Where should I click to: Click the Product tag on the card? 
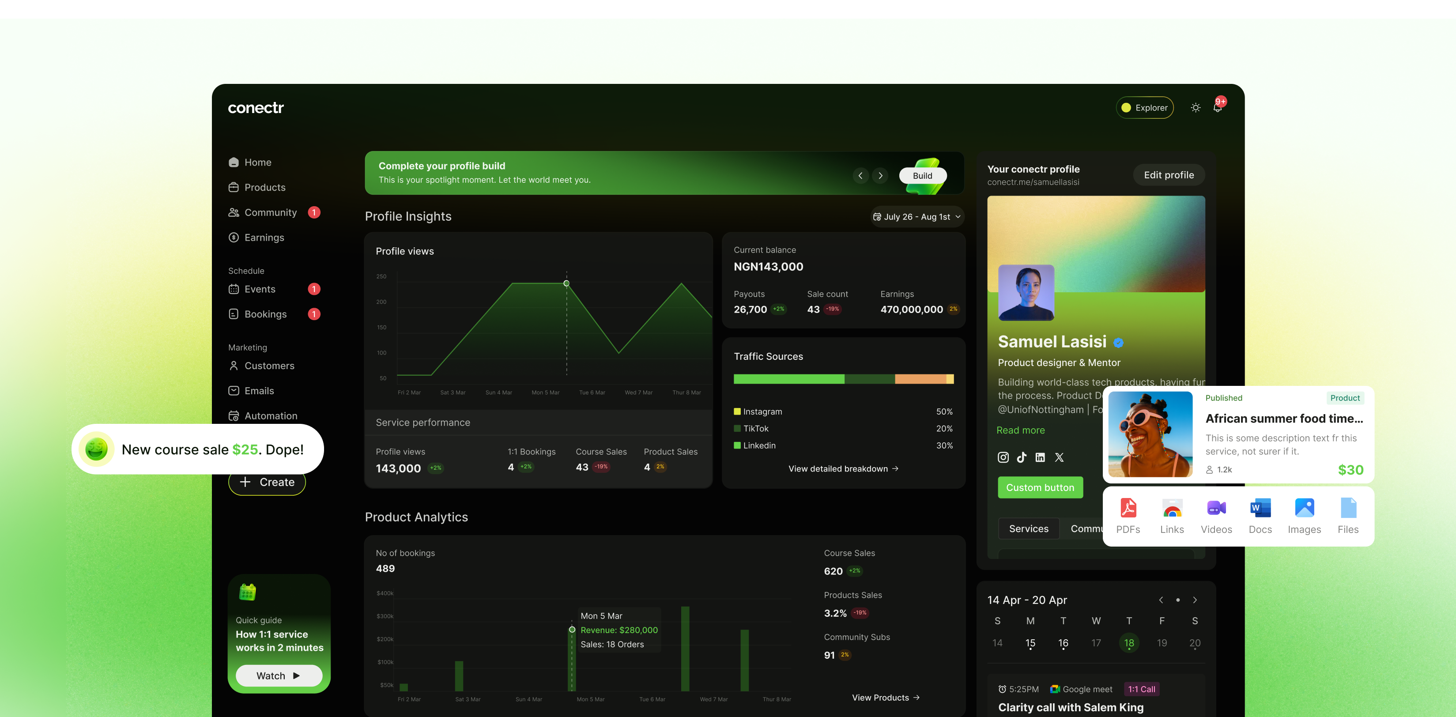[1345, 397]
